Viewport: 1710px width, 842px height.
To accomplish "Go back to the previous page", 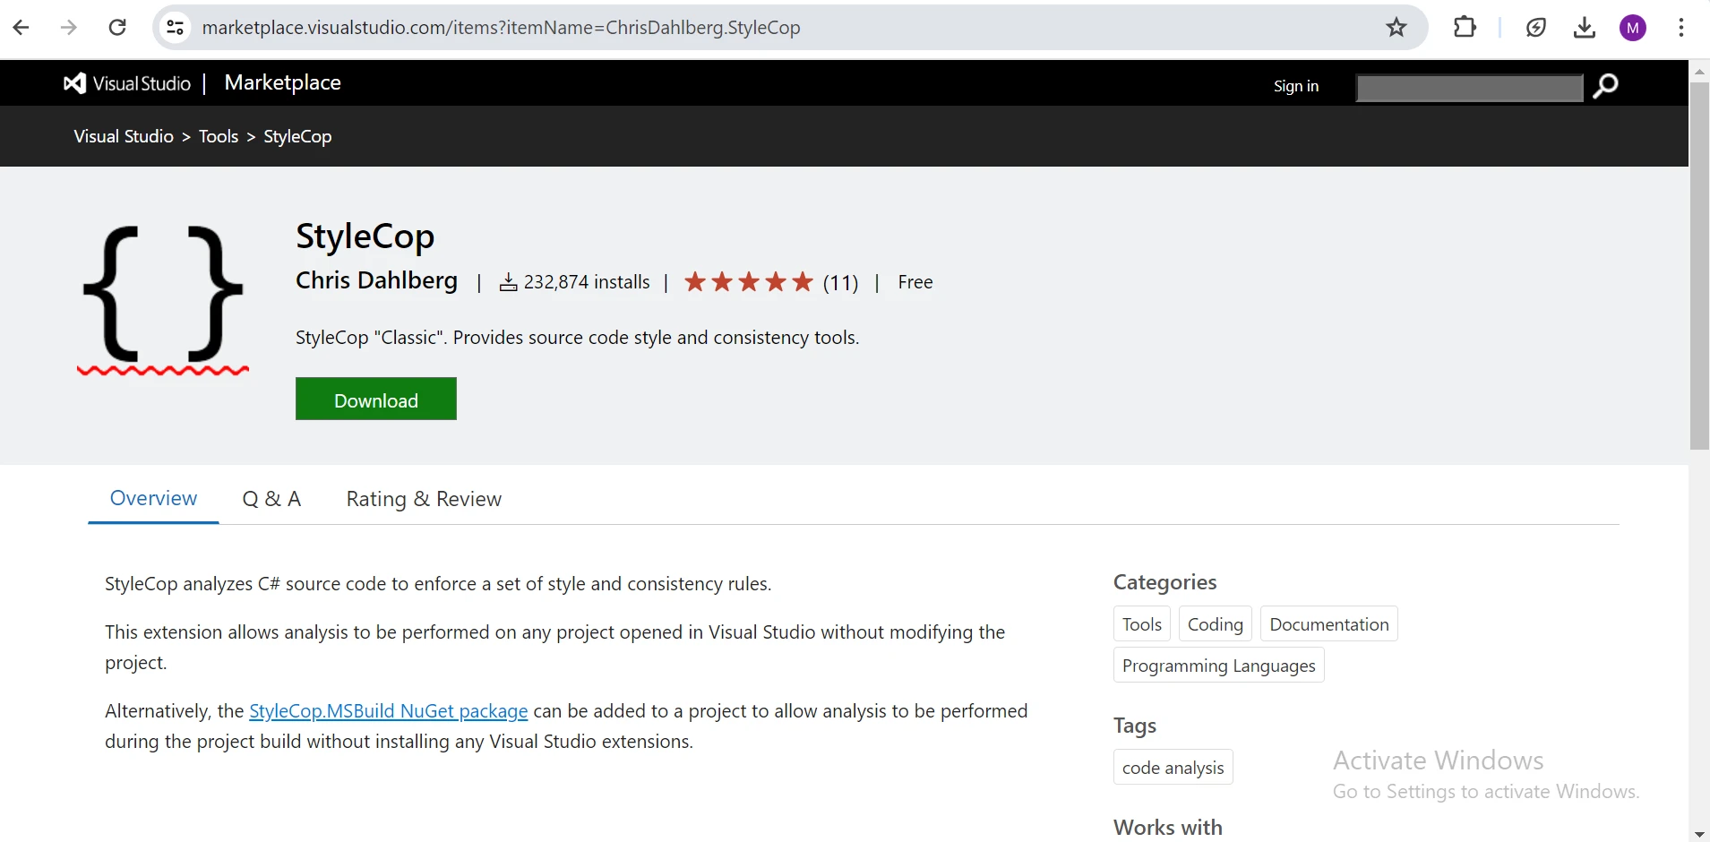I will 21,28.
